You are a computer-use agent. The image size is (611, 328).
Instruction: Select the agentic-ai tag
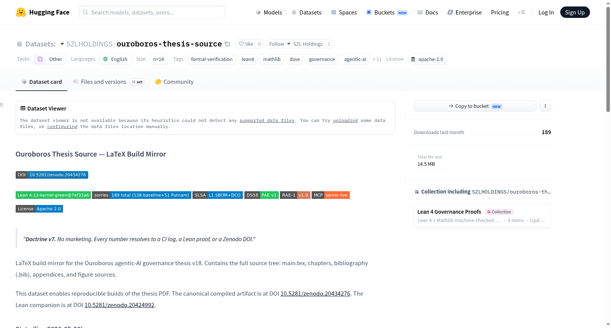coord(355,59)
